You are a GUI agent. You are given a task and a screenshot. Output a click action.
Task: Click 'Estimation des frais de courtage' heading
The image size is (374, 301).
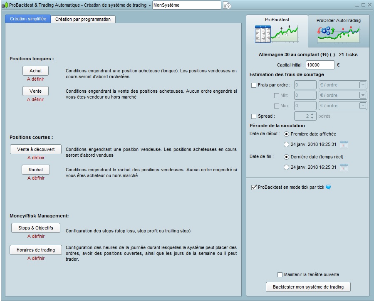pyautogui.click(x=287, y=74)
